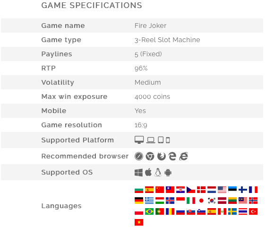Viewport: 265px width, 228px height.
Task: Click the Linux penguin icon
Action: [x=158, y=173]
